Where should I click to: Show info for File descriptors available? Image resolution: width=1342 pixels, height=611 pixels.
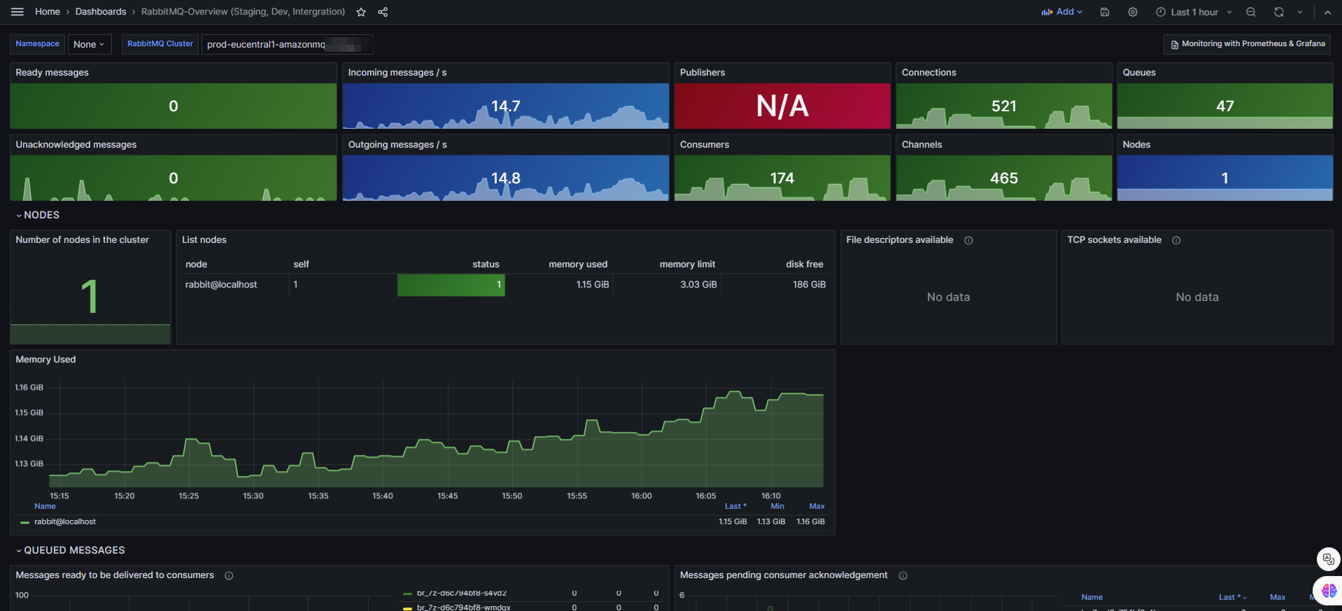pos(968,240)
